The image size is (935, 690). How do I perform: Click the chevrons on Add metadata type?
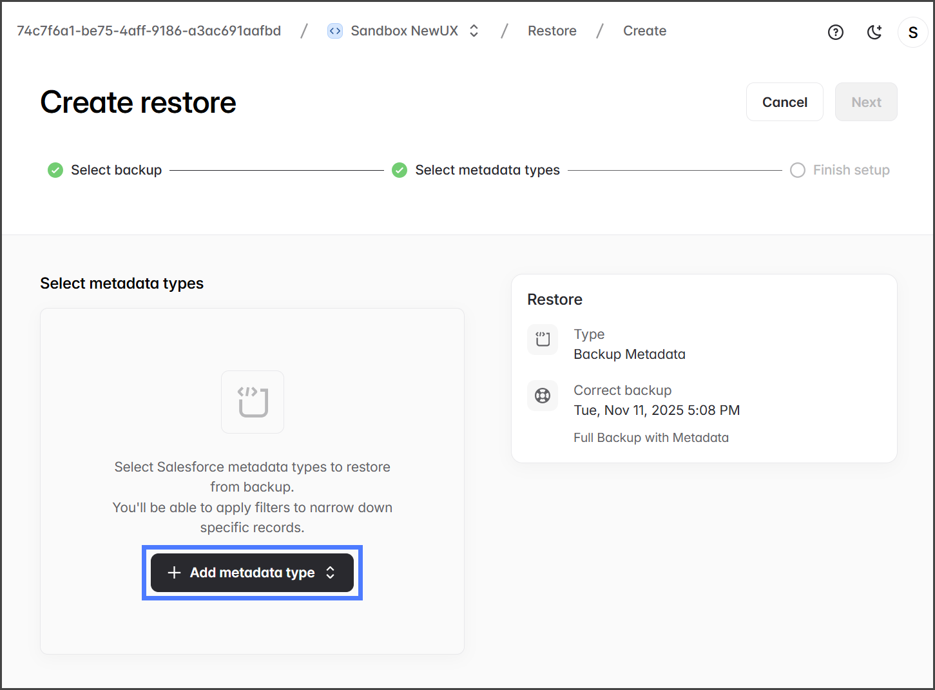331,573
